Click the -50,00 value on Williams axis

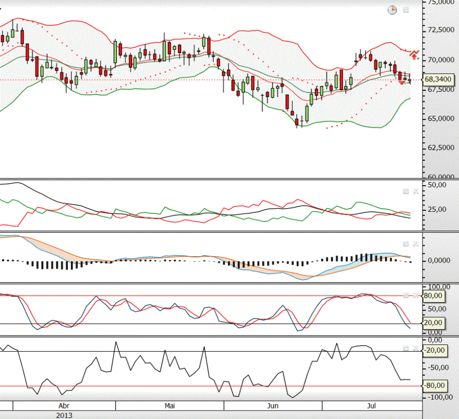point(438,368)
